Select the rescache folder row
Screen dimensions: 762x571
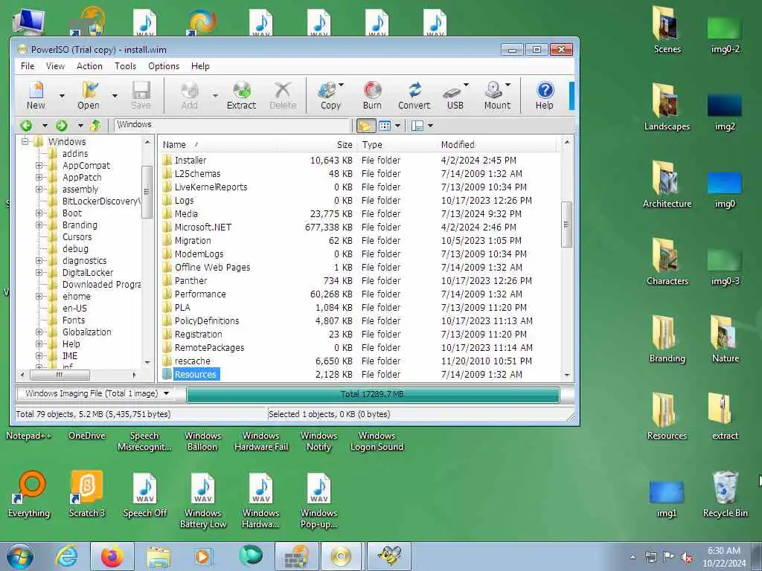[x=359, y=361]
